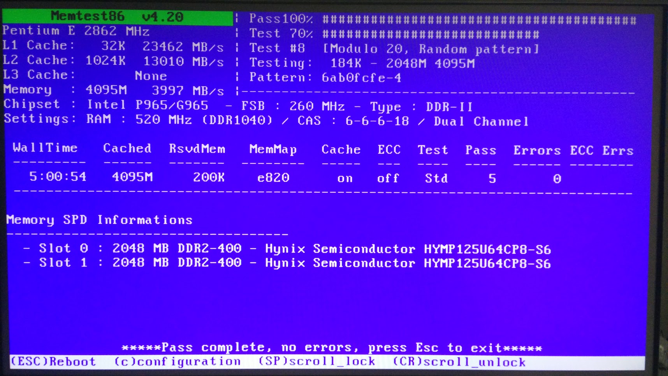This screenshot has height=376, width=668.
Task: Click the Pass count value 5
Action: tap(492, 179)
